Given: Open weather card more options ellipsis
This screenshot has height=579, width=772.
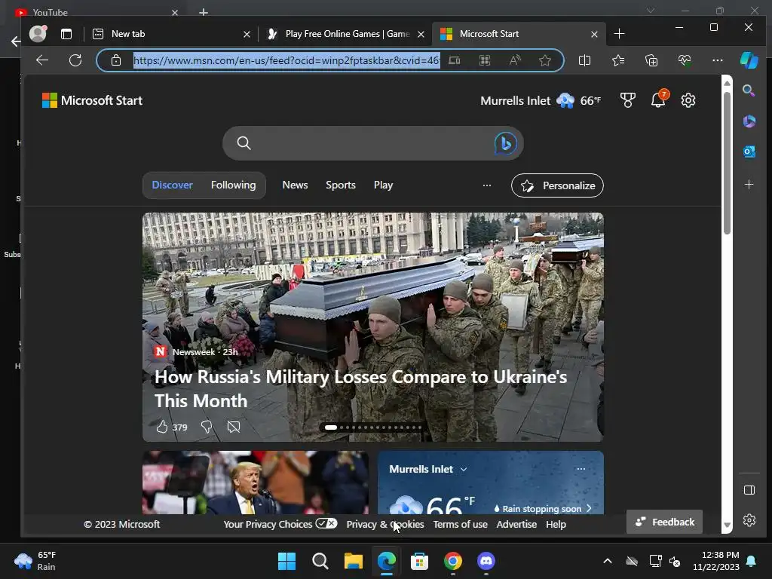Looking at the screenshot, I should [x=581, y=469].
